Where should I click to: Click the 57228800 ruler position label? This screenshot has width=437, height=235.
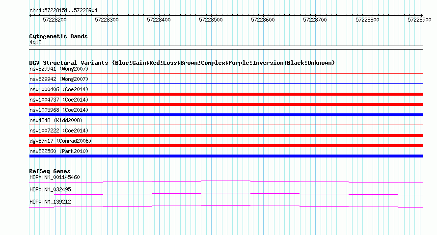point(367,20)
